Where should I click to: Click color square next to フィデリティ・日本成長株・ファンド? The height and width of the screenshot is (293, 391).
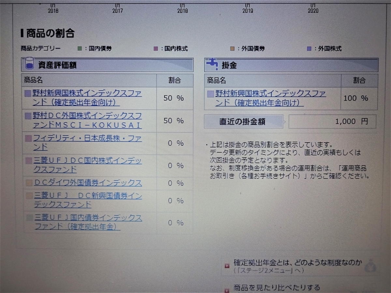[28, 138]
